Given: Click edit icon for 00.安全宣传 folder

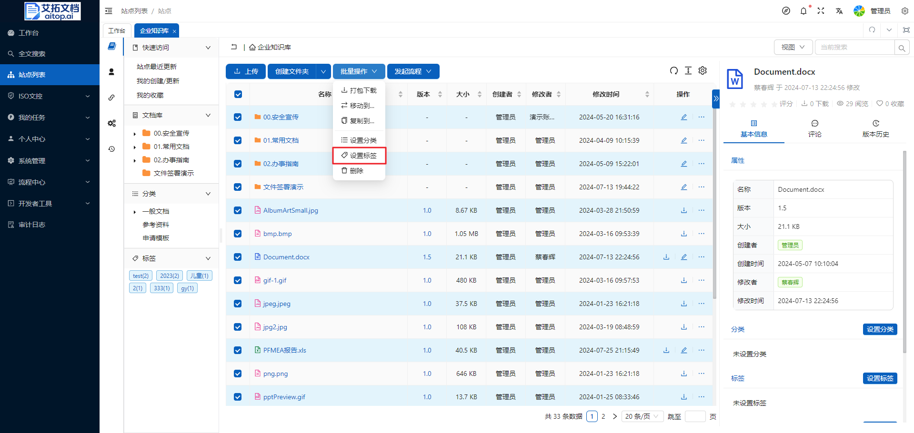Looking at the screenshot, I should pyautogui.click(x=683, y=117).
